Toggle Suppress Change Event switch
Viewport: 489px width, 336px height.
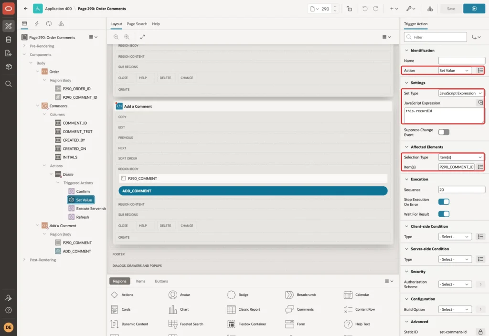(444, 132)
